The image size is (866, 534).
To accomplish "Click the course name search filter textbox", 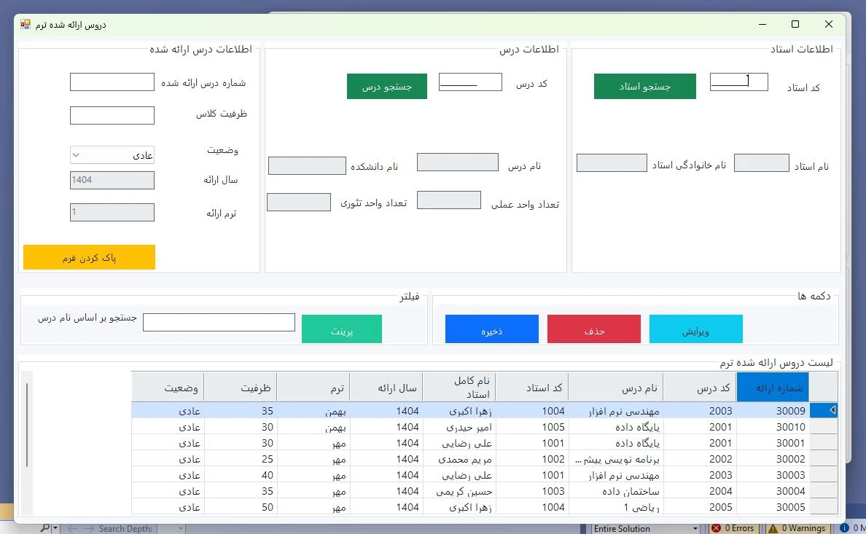I will [x=219, y=322].
